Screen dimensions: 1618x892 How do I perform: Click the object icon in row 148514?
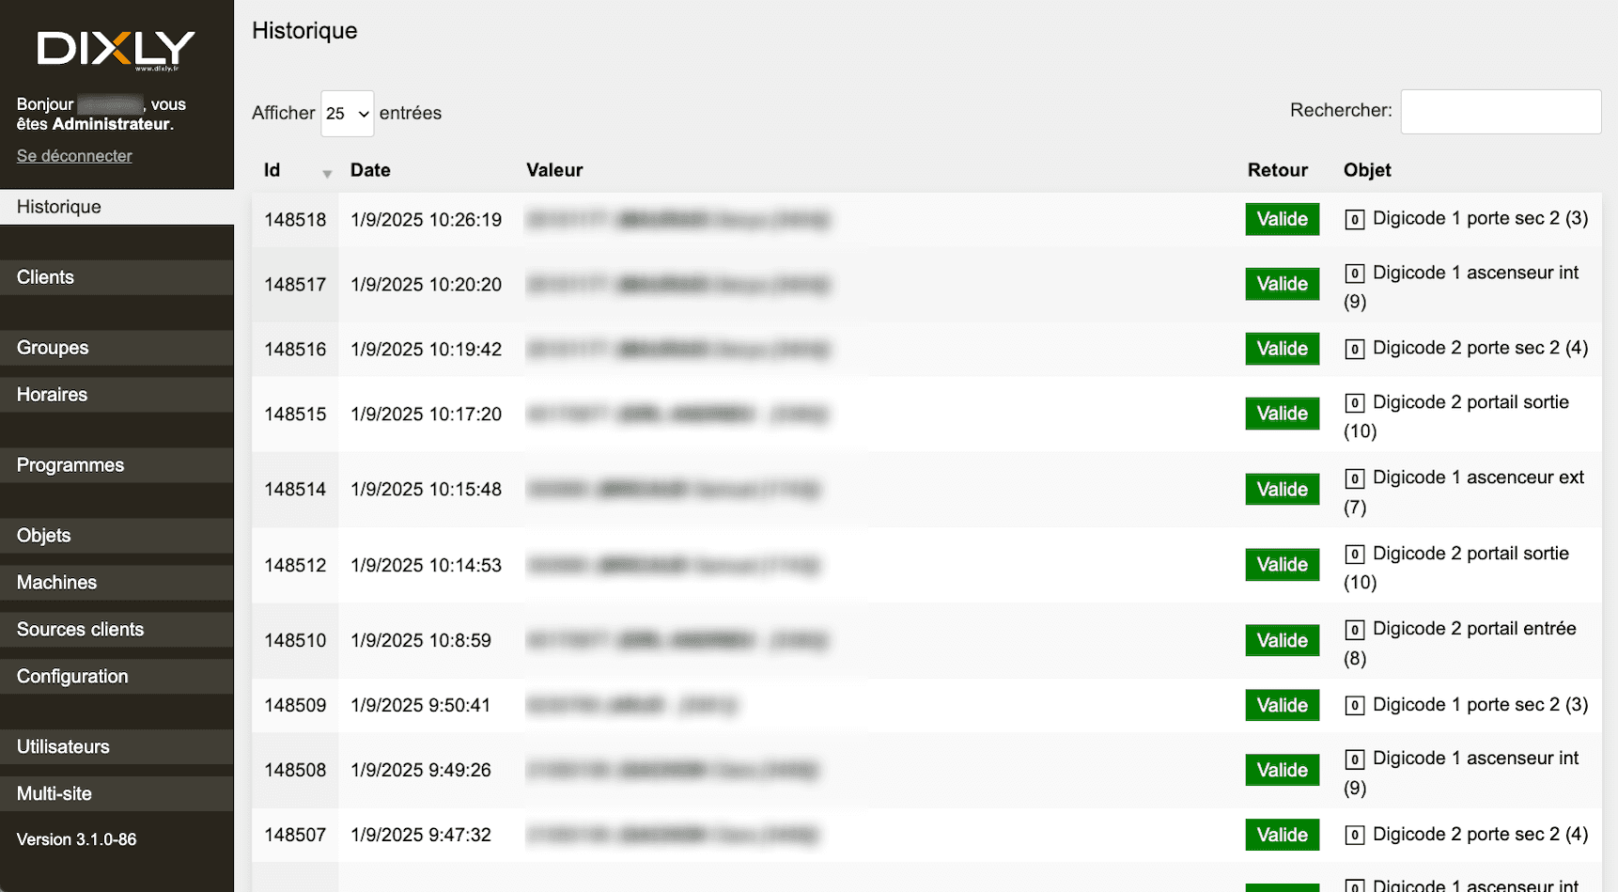coord(1354,478)
